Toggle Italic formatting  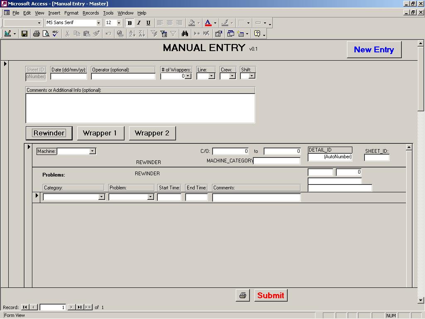click(139, 23)
